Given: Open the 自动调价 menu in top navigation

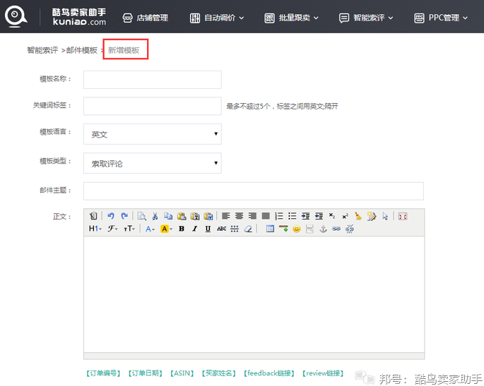Looking at the screenshot, I should 217,18.
